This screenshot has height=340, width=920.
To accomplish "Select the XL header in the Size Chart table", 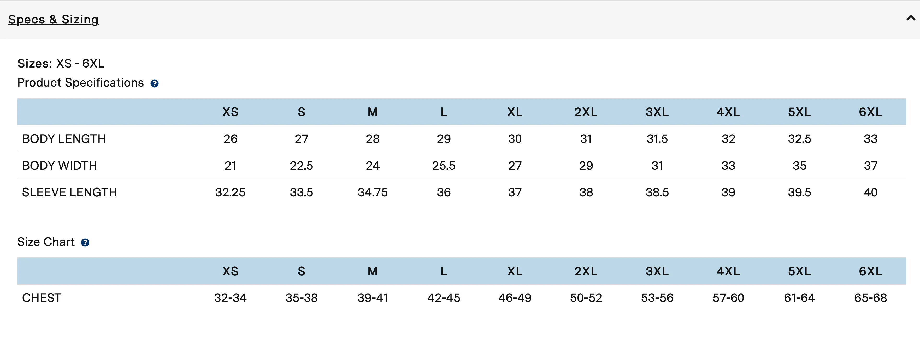I will click(x=515, y=271).
